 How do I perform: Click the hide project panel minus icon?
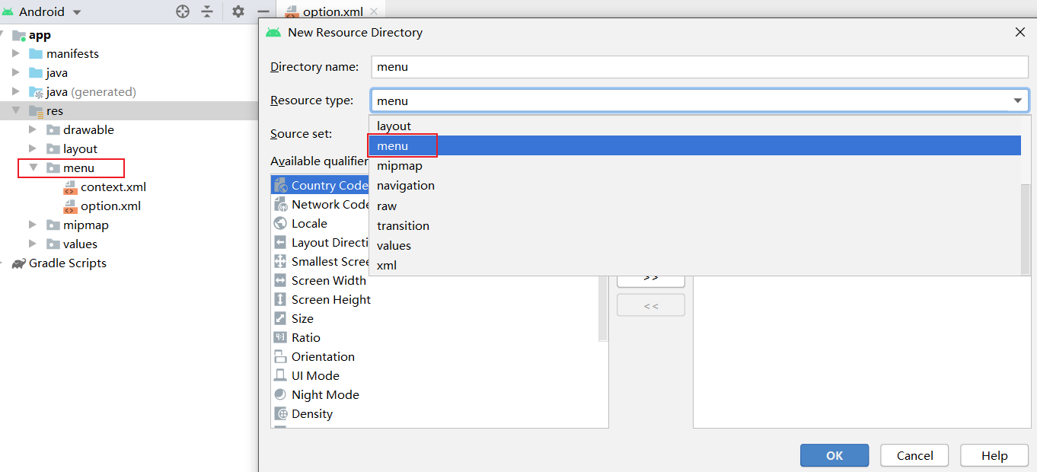[x=263, y=11]
